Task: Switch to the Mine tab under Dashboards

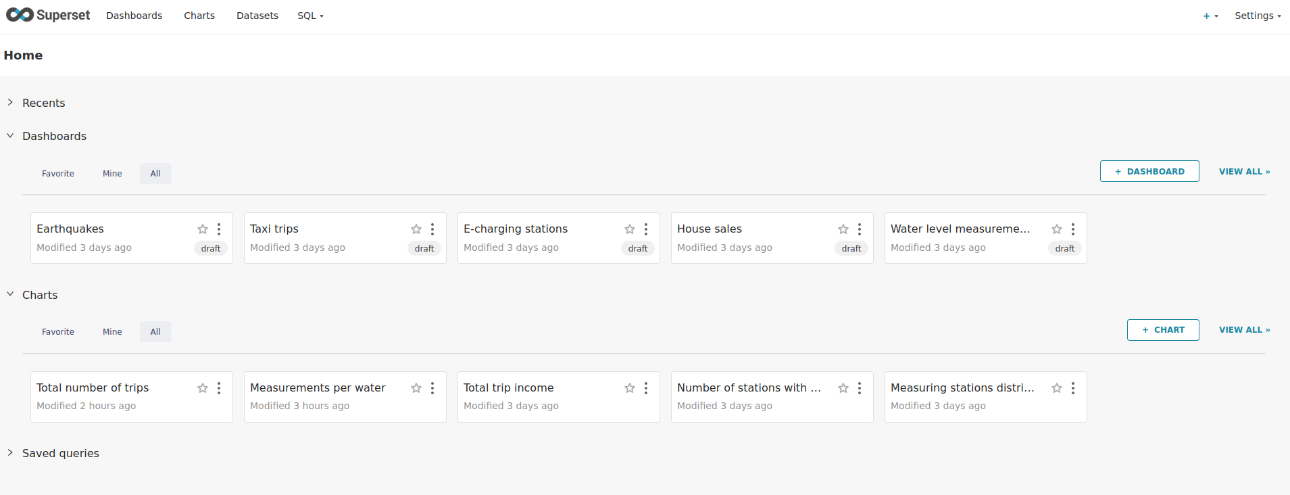Action: [x=112, y=174]
